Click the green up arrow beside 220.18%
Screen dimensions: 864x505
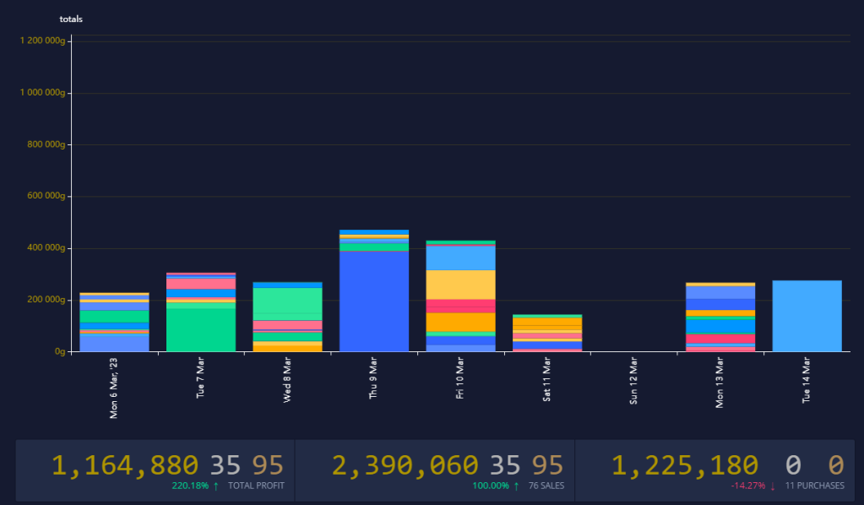coord(215,486)
